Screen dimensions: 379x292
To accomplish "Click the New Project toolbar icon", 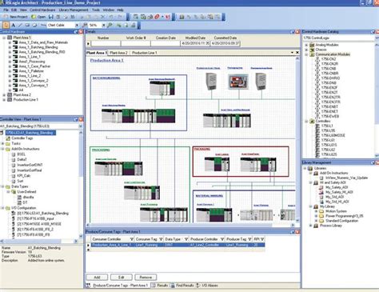I will point(6,17).
